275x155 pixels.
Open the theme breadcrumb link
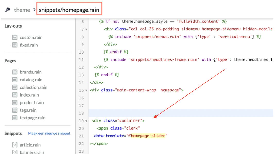[22, 10]
